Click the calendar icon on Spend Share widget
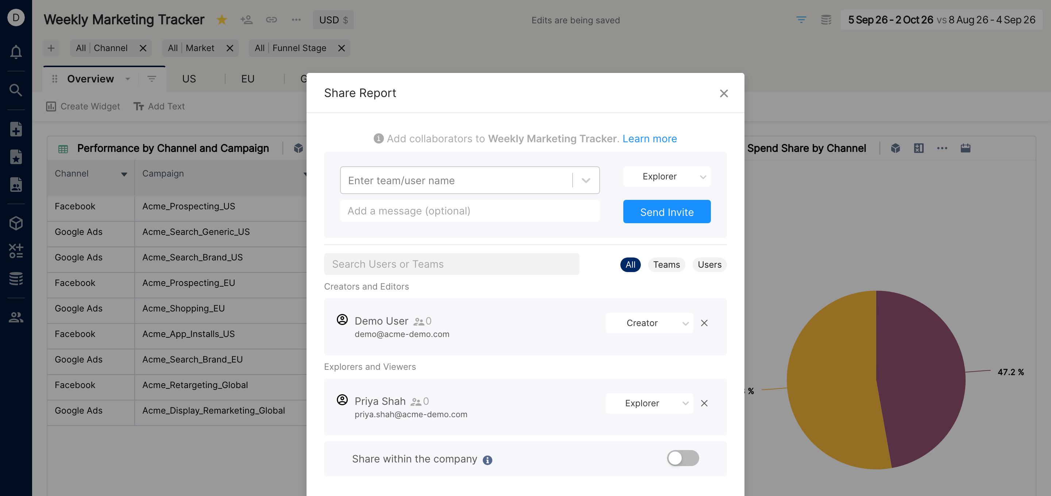This screenshot has width=1051, height=496. pos(965,148)
